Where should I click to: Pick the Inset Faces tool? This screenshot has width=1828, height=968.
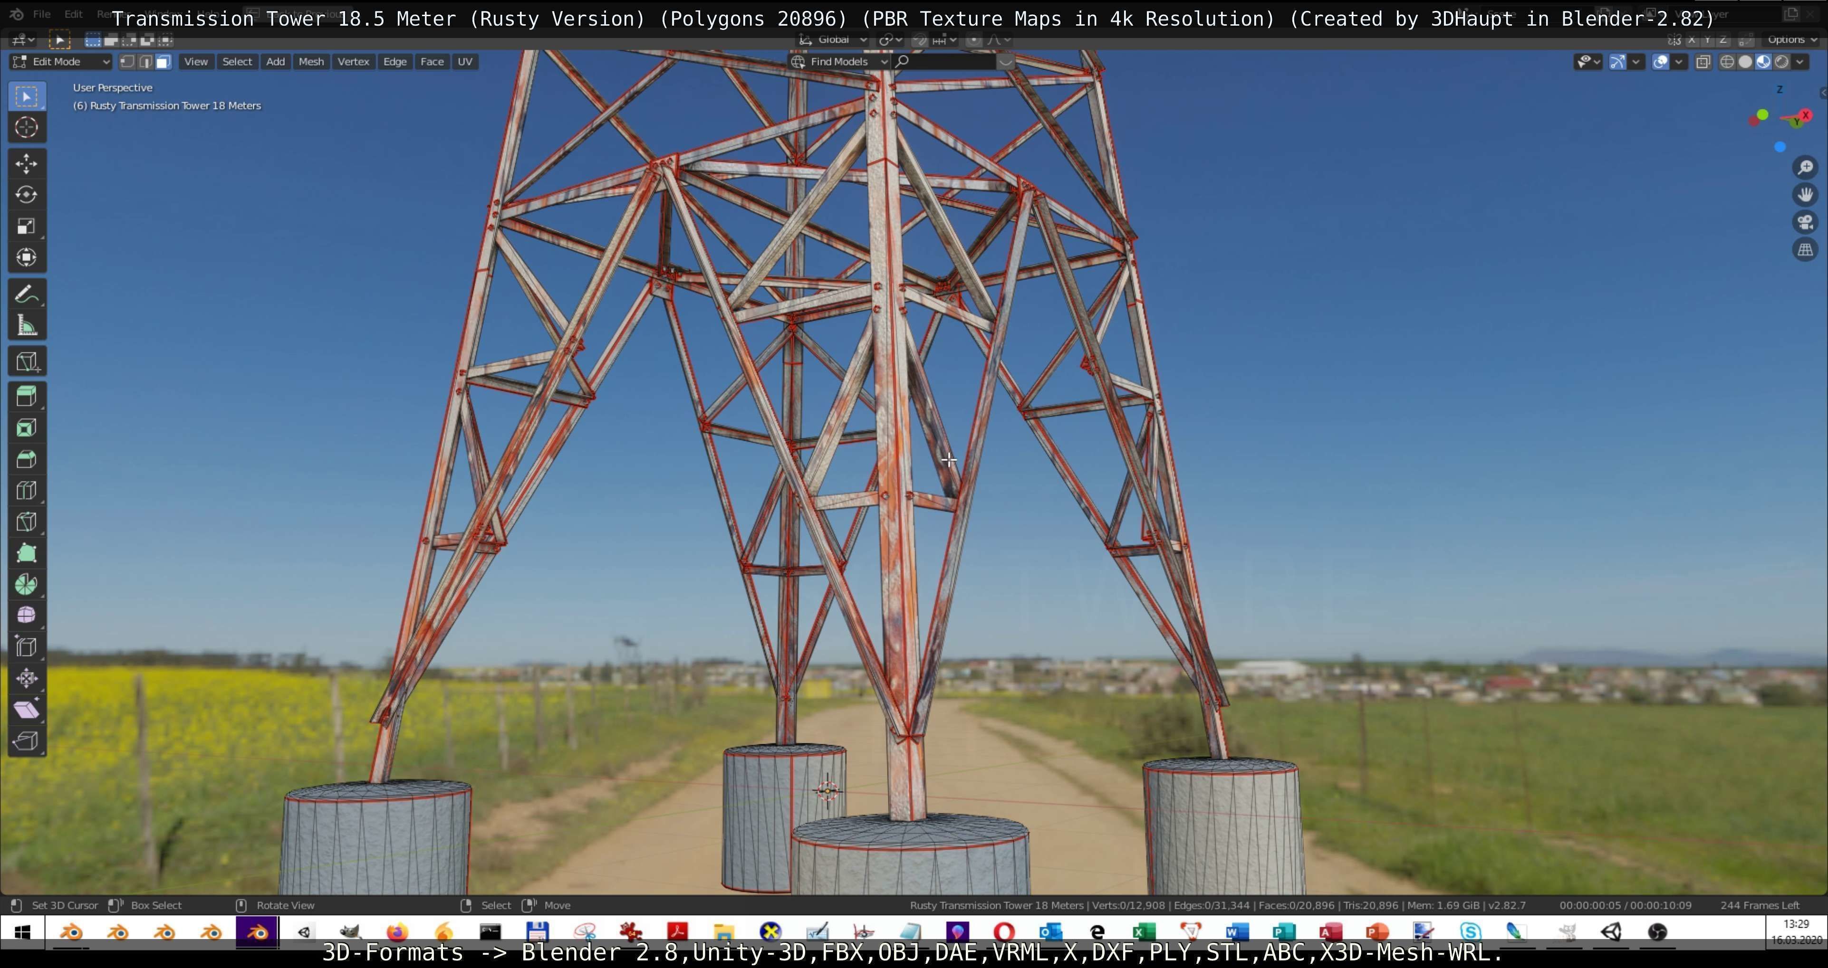click(x=27, y=428)
